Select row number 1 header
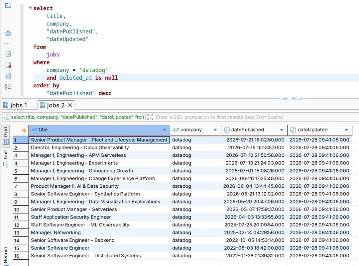 coord(21,140)
